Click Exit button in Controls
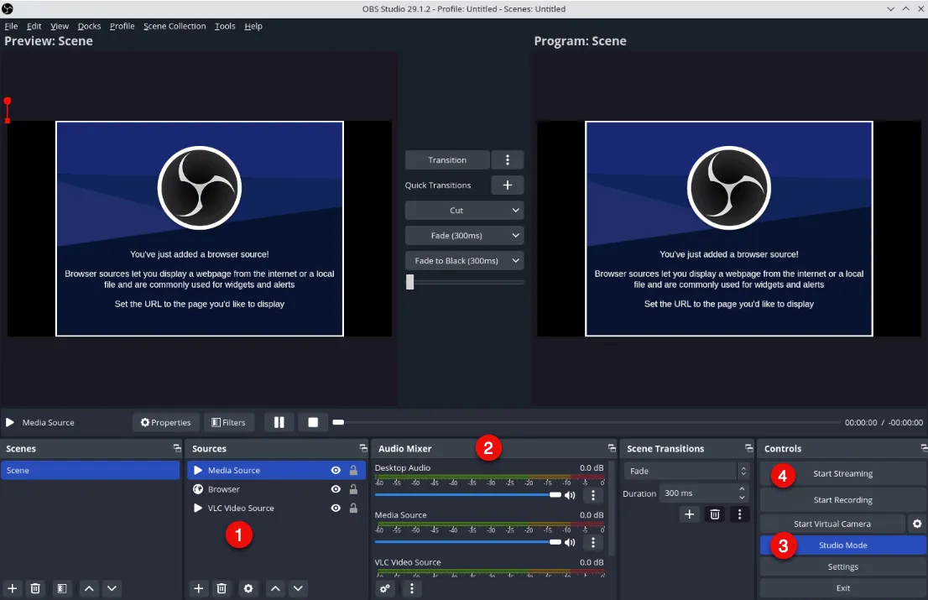 [x=842, y=588]
